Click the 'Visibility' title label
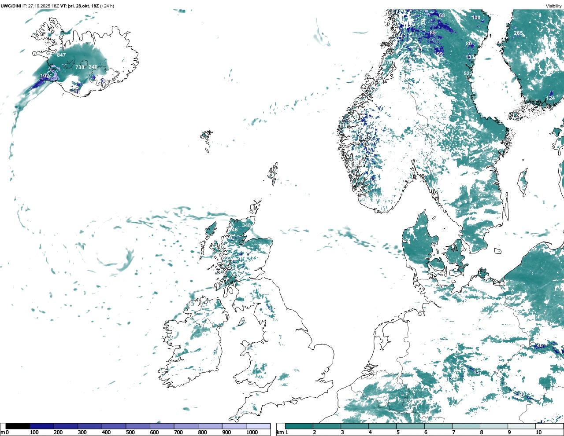Image resolution: width=564 pixels, height=436 pixels. (553, 6)
